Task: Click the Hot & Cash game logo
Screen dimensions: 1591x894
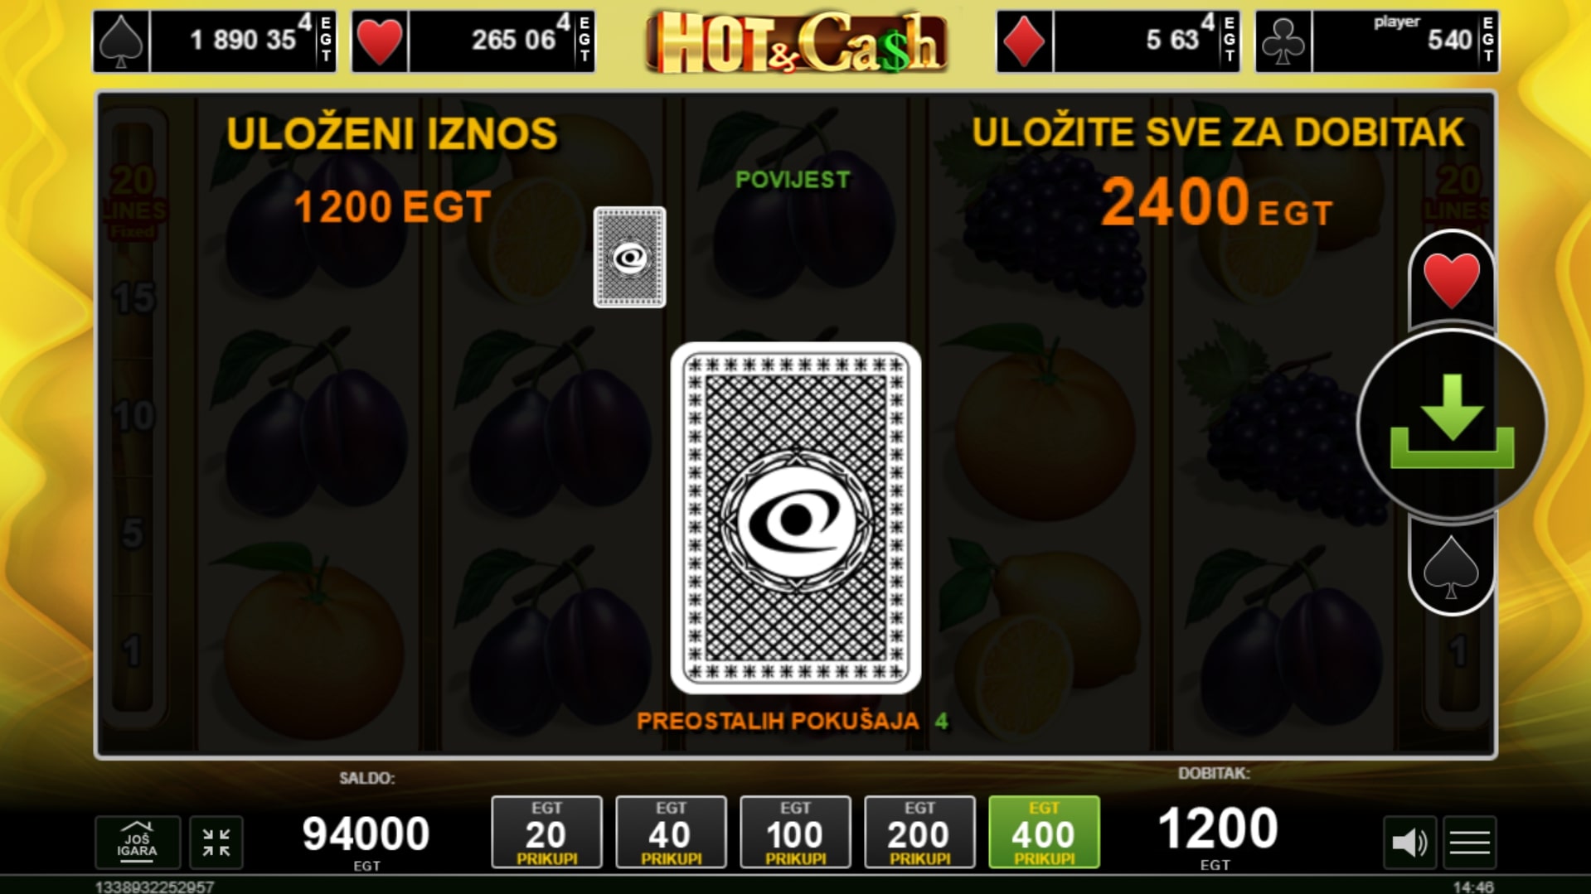Action: point(796,41)
